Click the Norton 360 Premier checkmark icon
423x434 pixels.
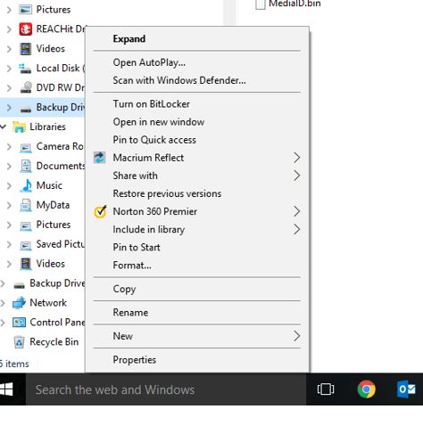(100, 211)
